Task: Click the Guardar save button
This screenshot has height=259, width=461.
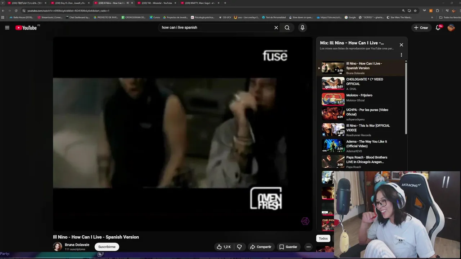Action: [x=288, y=247]
